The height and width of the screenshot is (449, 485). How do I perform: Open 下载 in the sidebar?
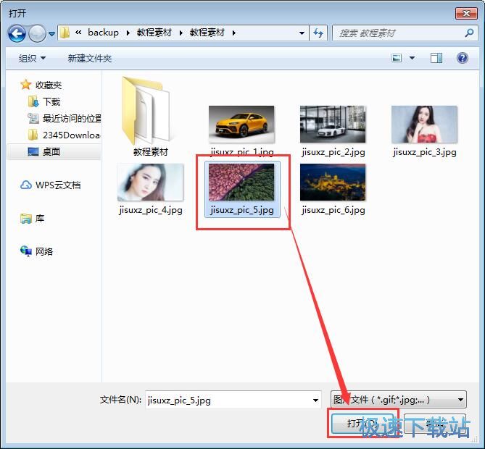pyautogui.click(x=51, y=101)
